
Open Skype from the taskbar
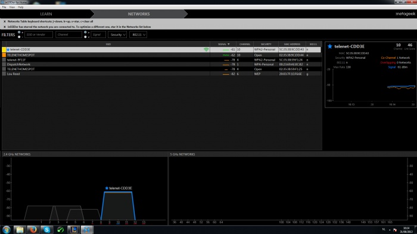[47, 229]
